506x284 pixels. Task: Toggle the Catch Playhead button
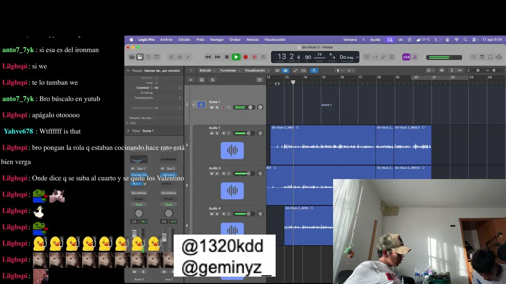[314, 71]
